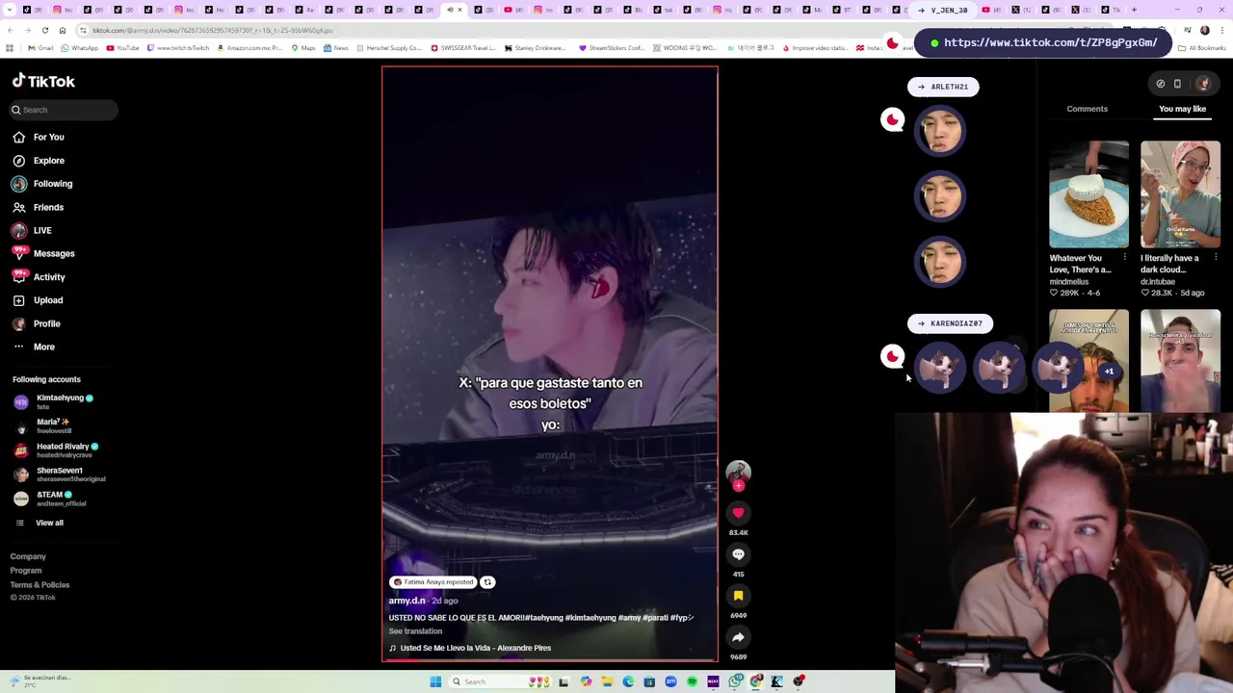Focus the TikTok search field
This screenshot has height=693, width=1233.
tap(64, 110)
